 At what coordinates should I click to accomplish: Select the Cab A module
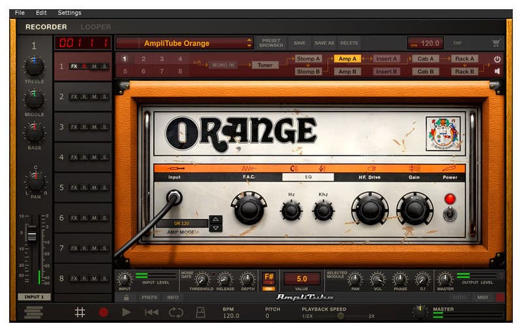425,59
